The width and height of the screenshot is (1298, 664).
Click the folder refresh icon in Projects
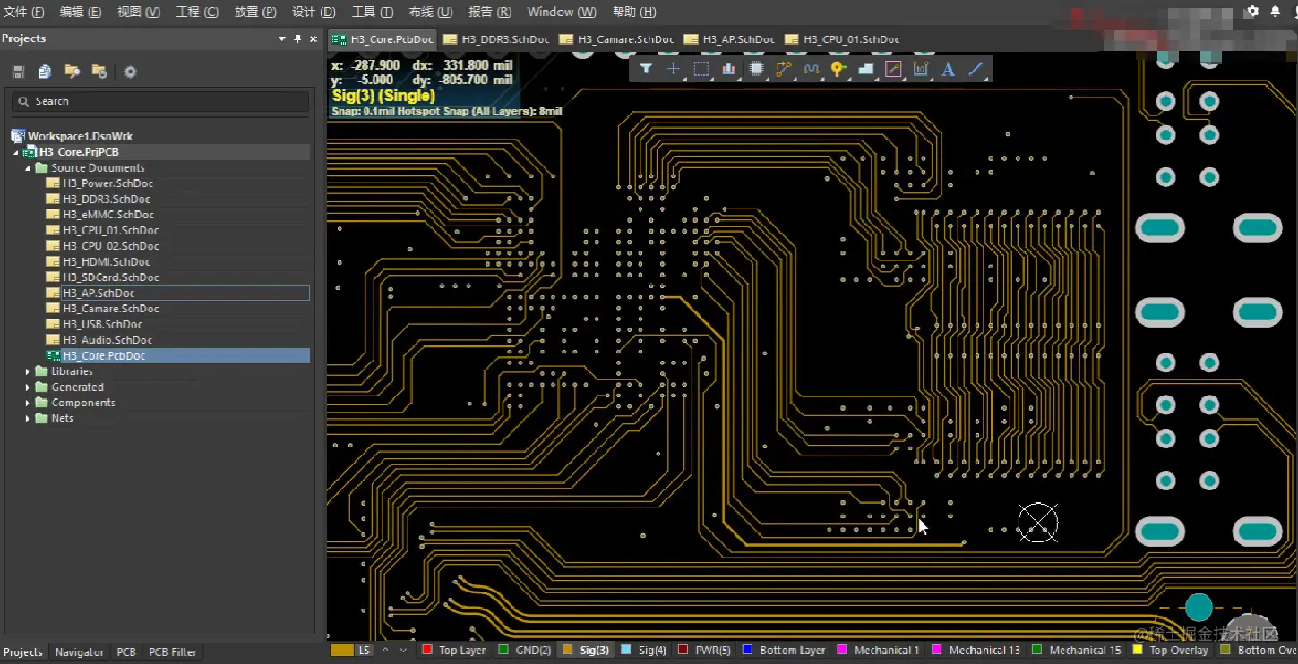point(99,72)
